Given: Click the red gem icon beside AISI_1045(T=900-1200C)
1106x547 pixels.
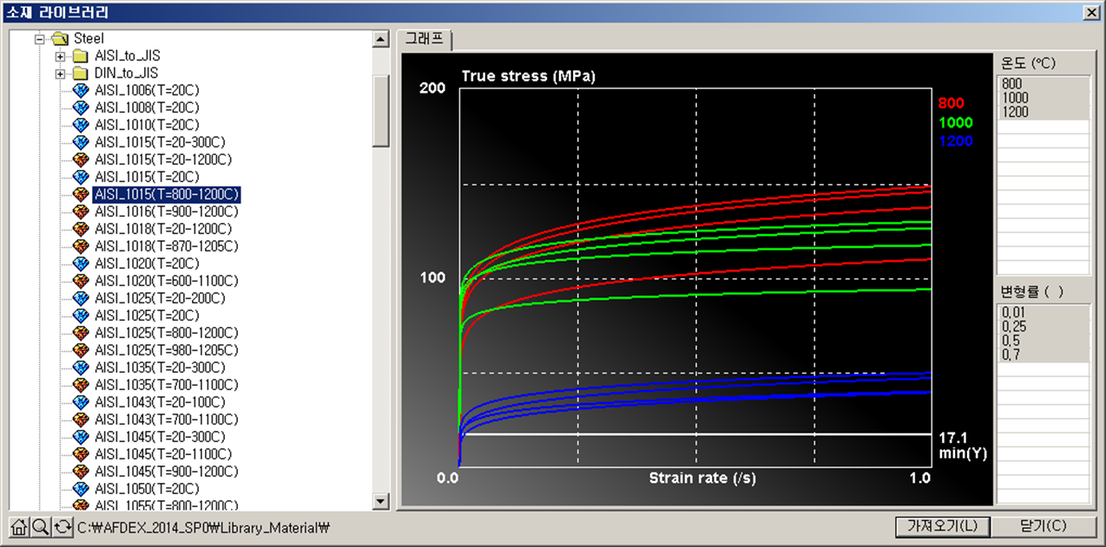Looking at the screenshot, I should [81, 472].
